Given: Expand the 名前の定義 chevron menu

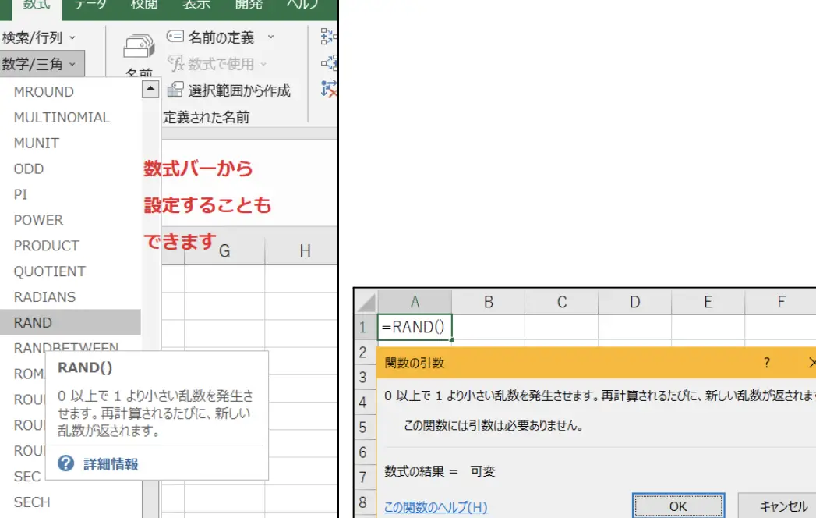Looking at the screenshot, I should 269,37.
